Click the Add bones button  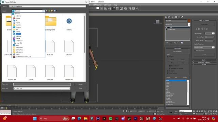pyautogui.click(x=176, y=77)
